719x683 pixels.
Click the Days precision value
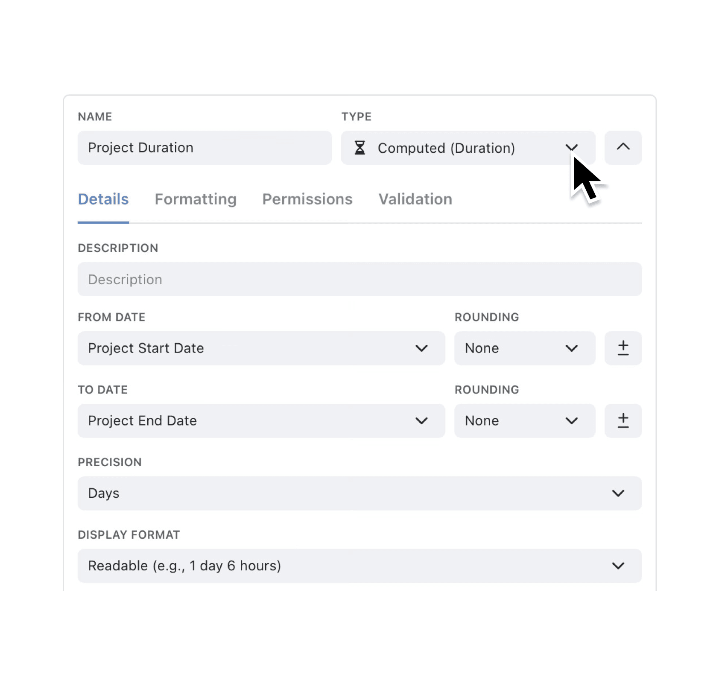103,493
